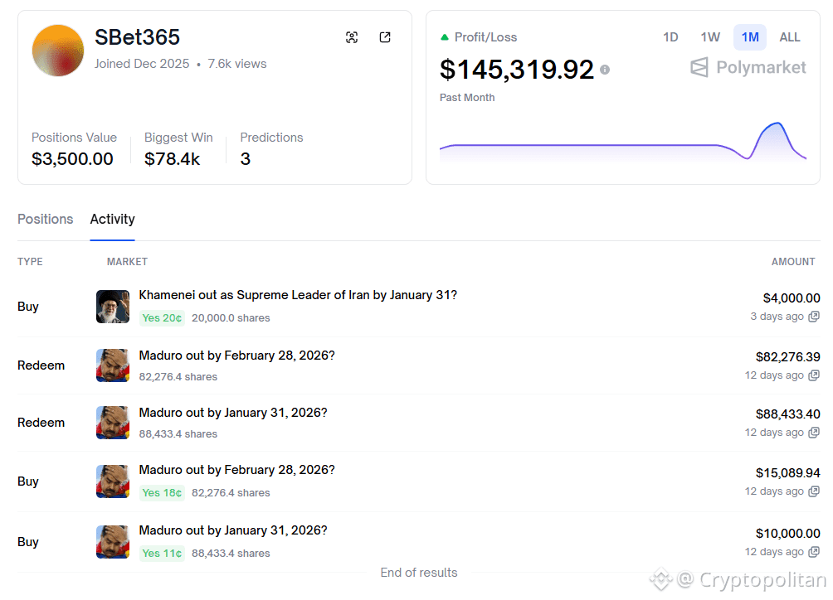Viewport: 833px width, 600px height.
Task: Switch to the Activity tab
Action: coord(113,219)
